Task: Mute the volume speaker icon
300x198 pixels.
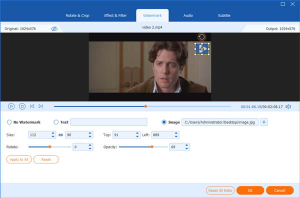Action: click(288, 106)
